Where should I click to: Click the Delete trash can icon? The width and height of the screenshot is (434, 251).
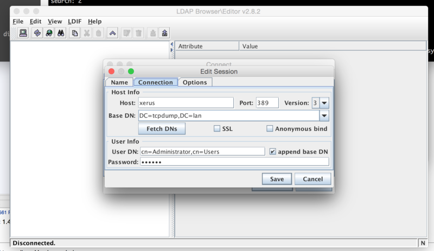click(139, 33)
